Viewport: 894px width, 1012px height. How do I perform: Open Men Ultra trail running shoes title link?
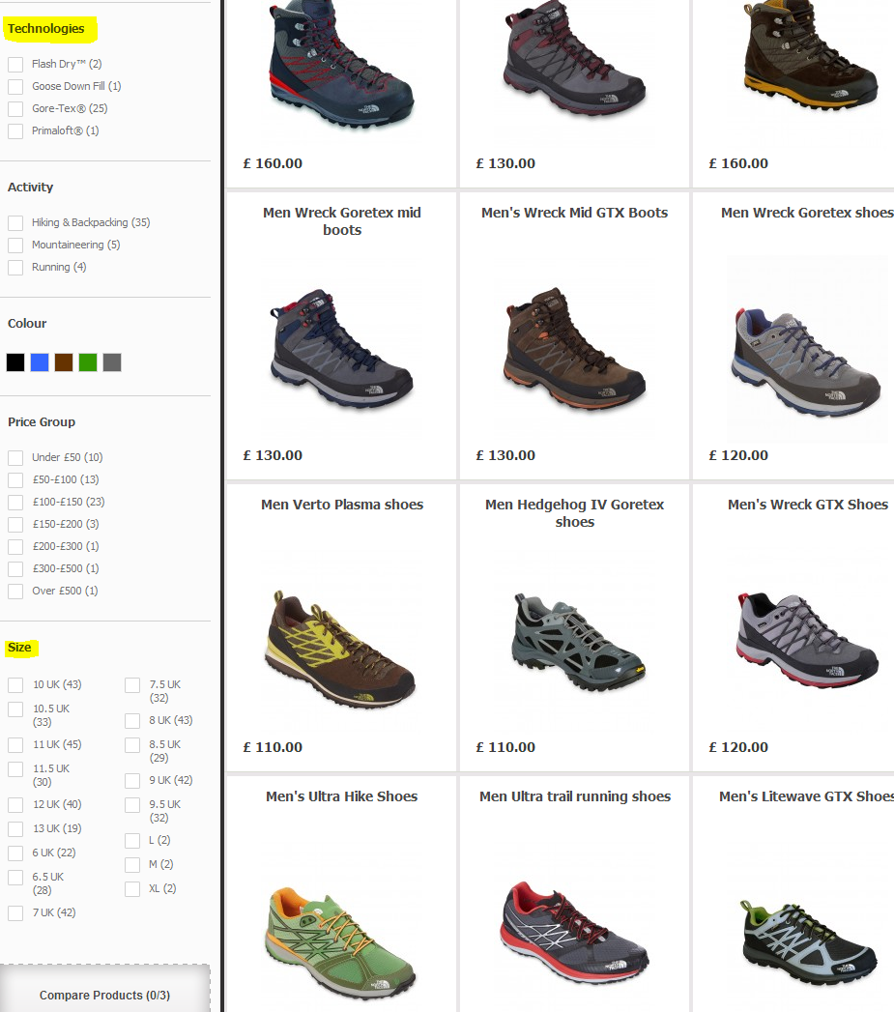(x=574, y=796)
